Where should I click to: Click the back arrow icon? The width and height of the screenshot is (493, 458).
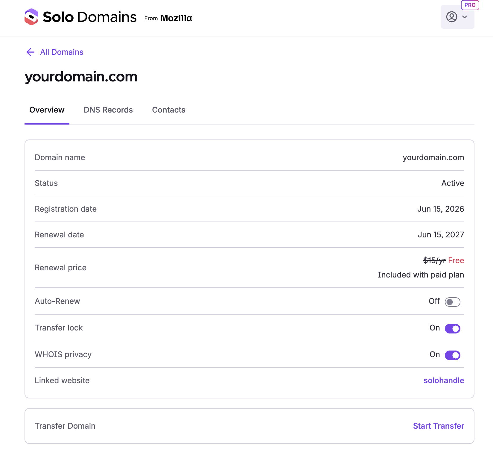click(x=31, y=52)
